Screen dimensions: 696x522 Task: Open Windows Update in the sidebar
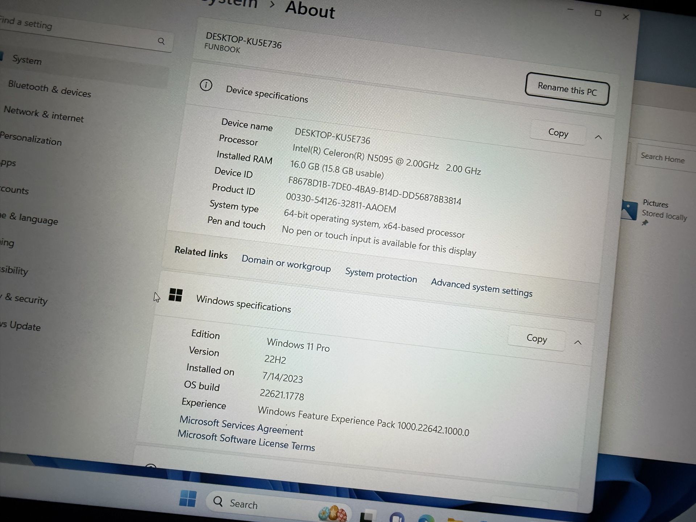point(20,325)
